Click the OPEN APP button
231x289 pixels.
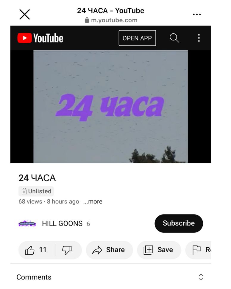point(137,38)
